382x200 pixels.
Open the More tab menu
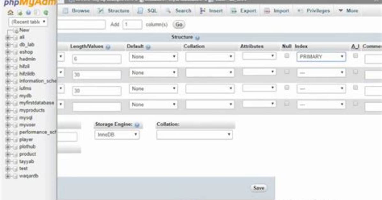coord(348,11)
